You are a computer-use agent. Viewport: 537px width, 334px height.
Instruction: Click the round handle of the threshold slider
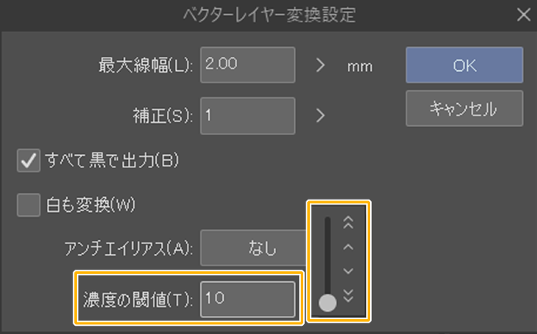327,302
